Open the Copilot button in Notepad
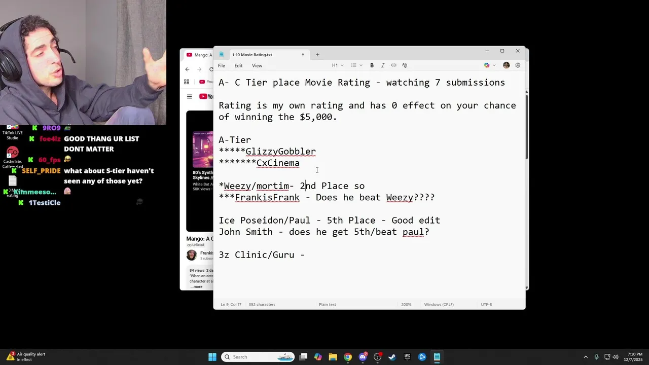The image size is (649, 365). tap(487, 65)
